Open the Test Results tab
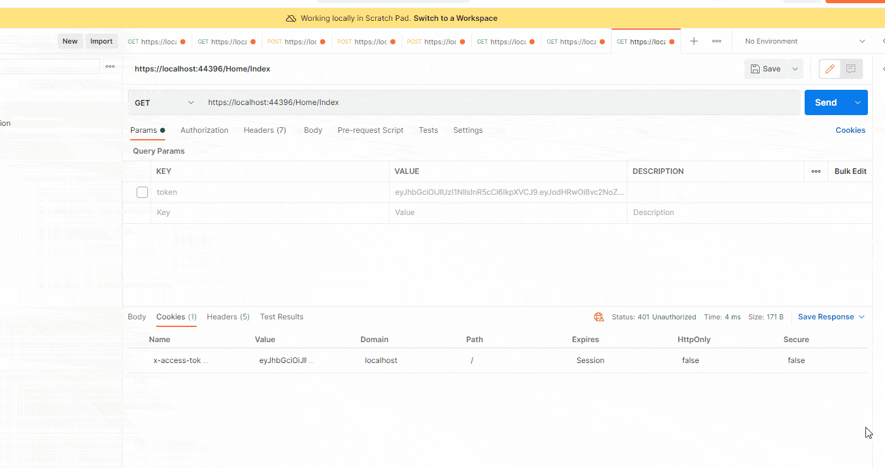The height and width of the screenshot is (468, 885). (x=282, y=317)
